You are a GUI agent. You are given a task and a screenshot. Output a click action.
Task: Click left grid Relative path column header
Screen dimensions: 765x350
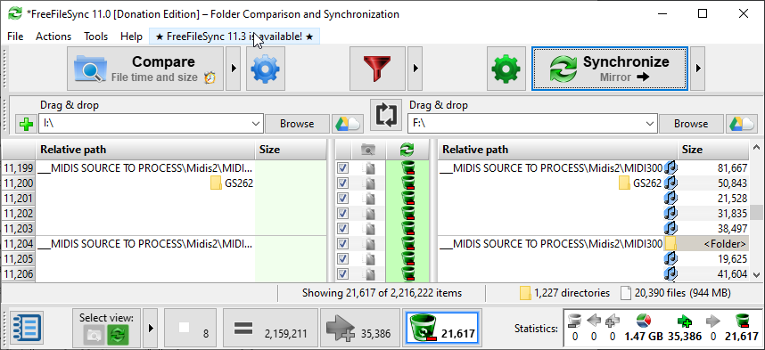145,151
